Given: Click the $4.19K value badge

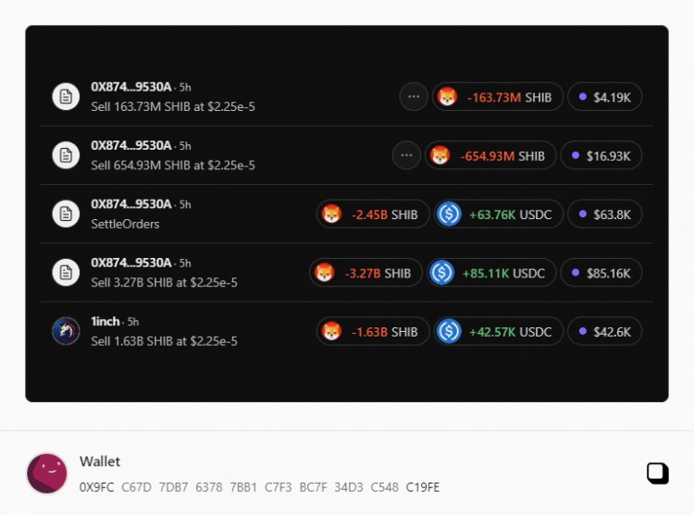Looking at the screenshot, I should click(604, 97).
